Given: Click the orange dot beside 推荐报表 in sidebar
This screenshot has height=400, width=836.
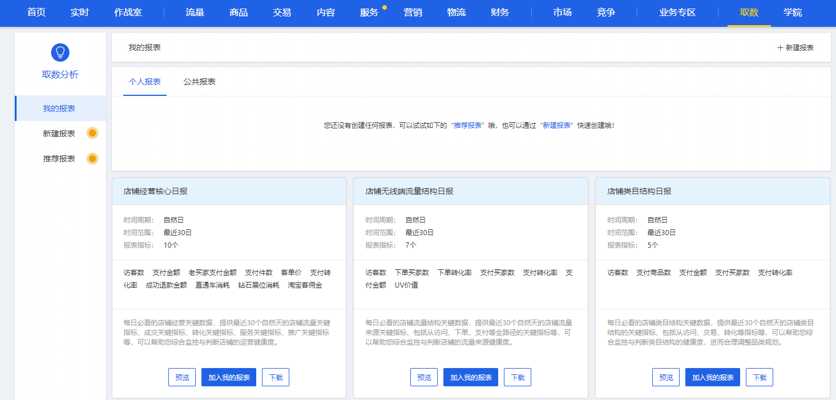Looking at the screenshot, I should point(92,159).
